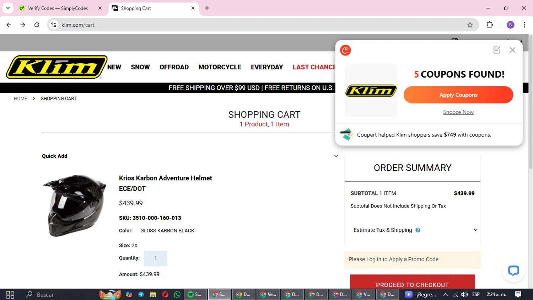Image resolution: width=533 pixels, height=300 pixels.
Task: Open Krios Karbon Adventure Helmet product link
Action: pyautogui.click(x=166, y=183)
